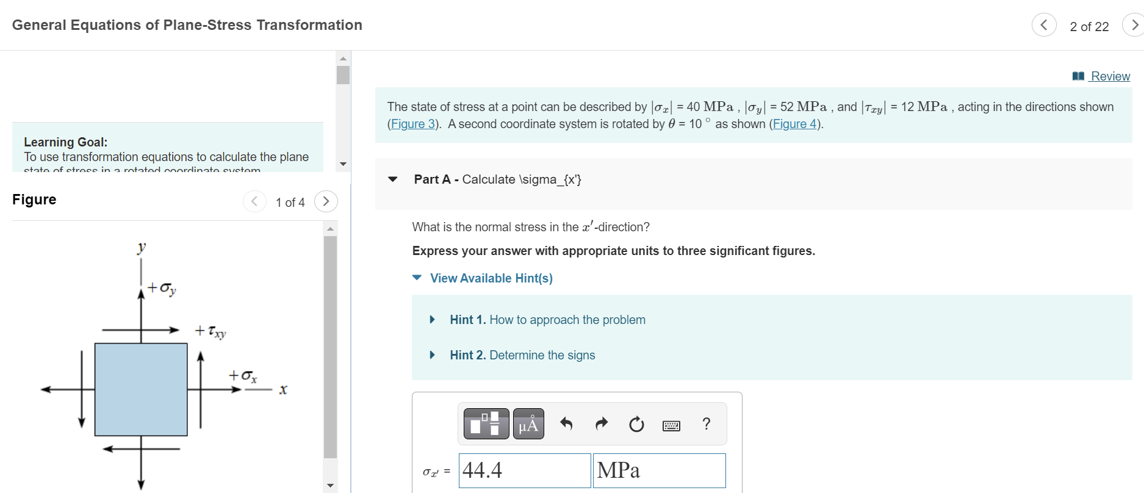Open the keyboard shortcuts icon
1144x493 pixels.
[x=671, y=425]
